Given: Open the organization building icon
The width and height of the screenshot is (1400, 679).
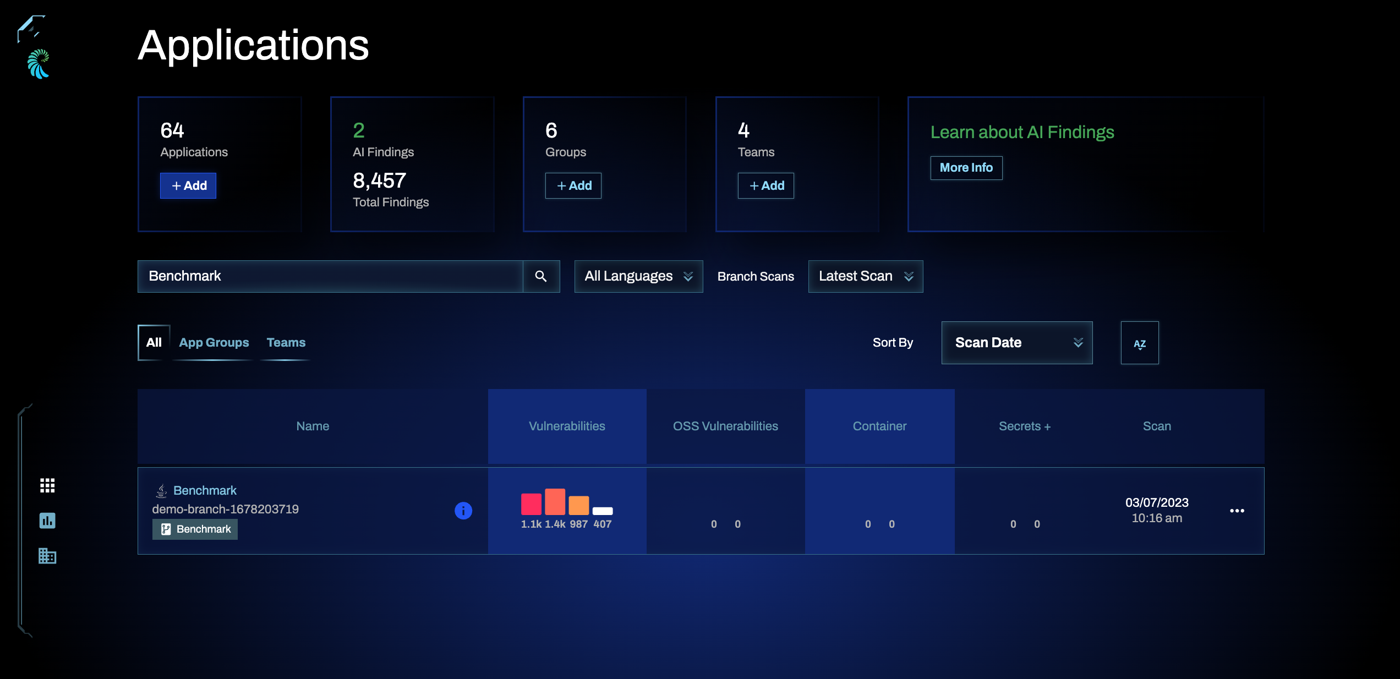Looking at the screenshot, I should point(47,556).
